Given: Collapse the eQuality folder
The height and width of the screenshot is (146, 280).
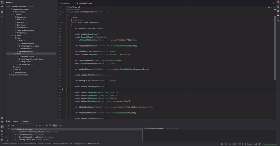Looking at the screenshot, I should (x=11, y=36).
